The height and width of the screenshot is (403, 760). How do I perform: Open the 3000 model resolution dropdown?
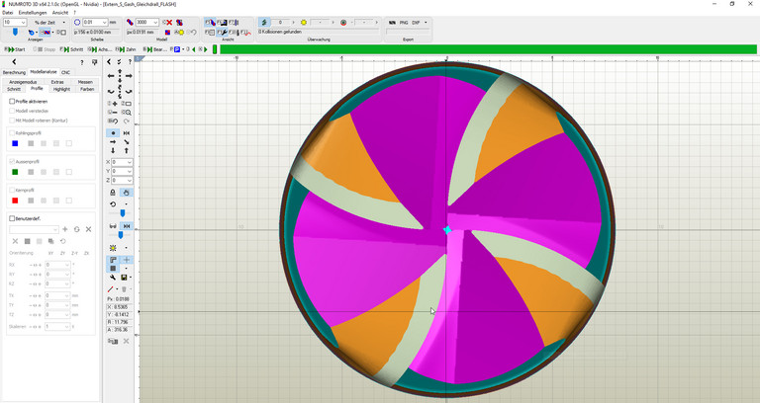click(155, 22)
